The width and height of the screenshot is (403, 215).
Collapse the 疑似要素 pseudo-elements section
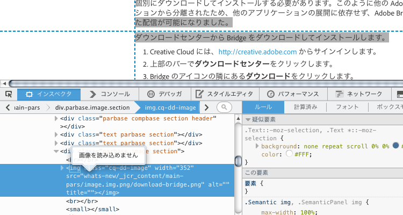click(248, 120)
